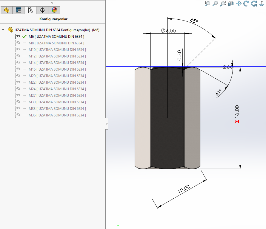This screenshot has height=229, width=266.
Task: Select the M20 configuration in the tree
Action: pos(57,76)
